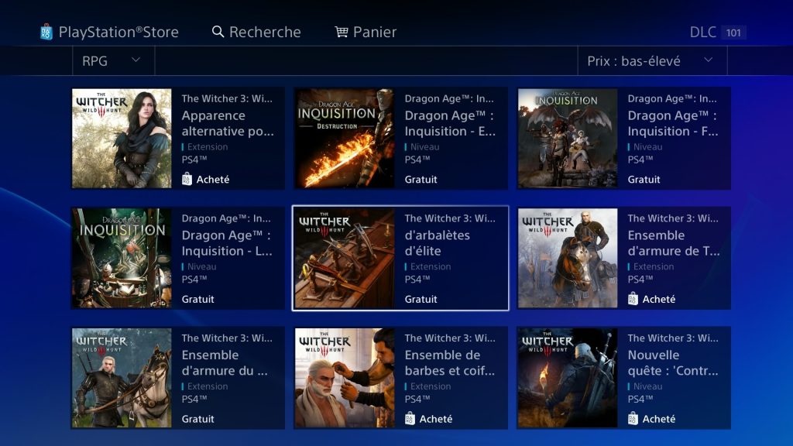Click Gratuit price on Inquisition - L... item
793x446 pixels.
point(197,300)
